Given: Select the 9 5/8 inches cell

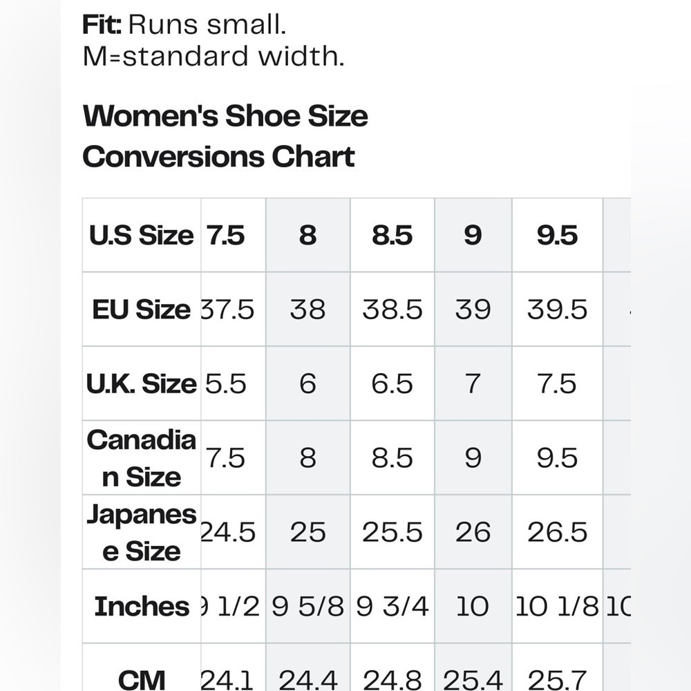Looking at the screenshot, I should [x=307, y=607].
